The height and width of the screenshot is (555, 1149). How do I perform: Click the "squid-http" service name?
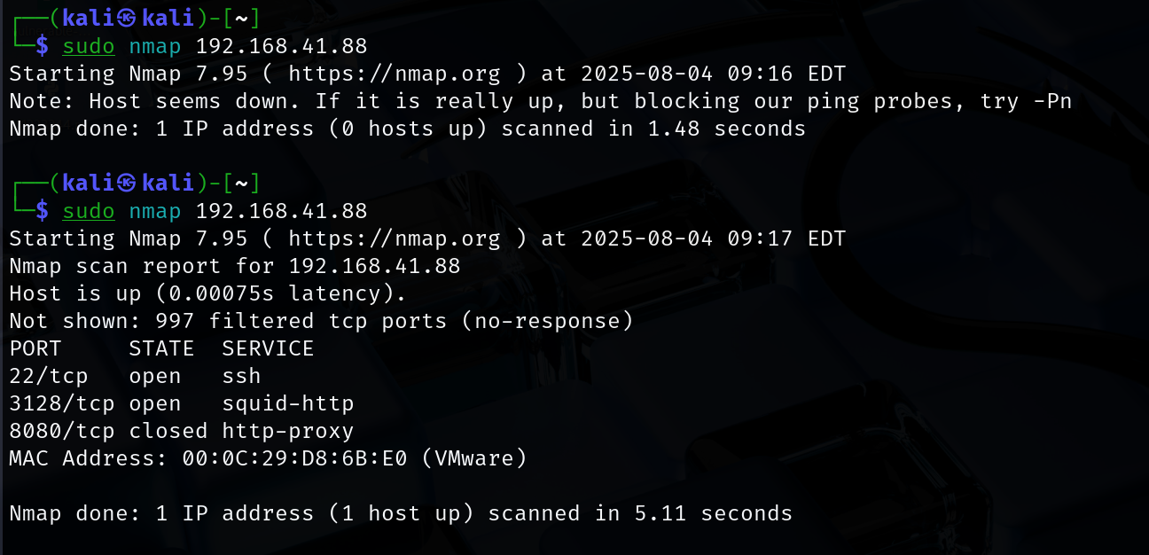[287, 403]
